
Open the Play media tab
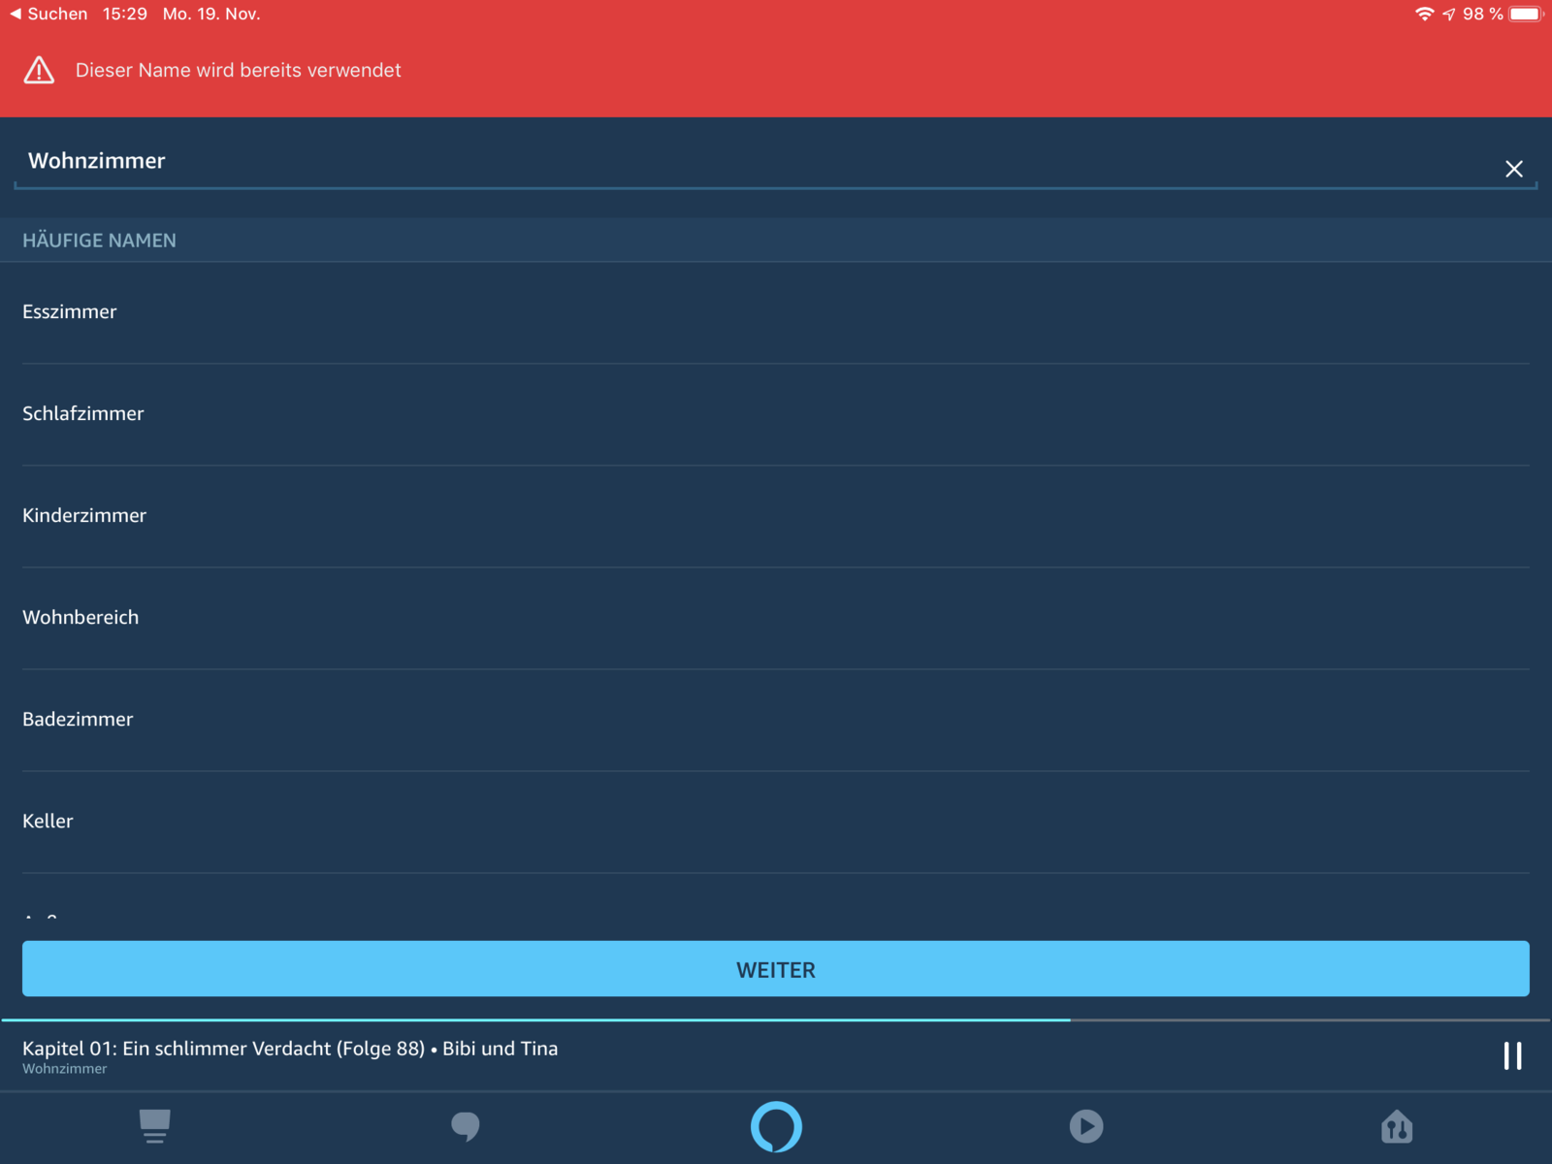[x=1086, y=1126]
